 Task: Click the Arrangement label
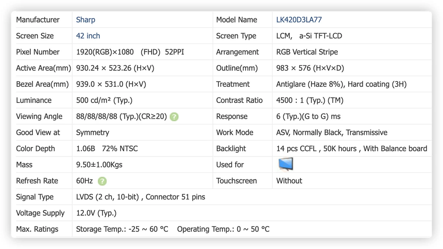(x=237, y=52)
